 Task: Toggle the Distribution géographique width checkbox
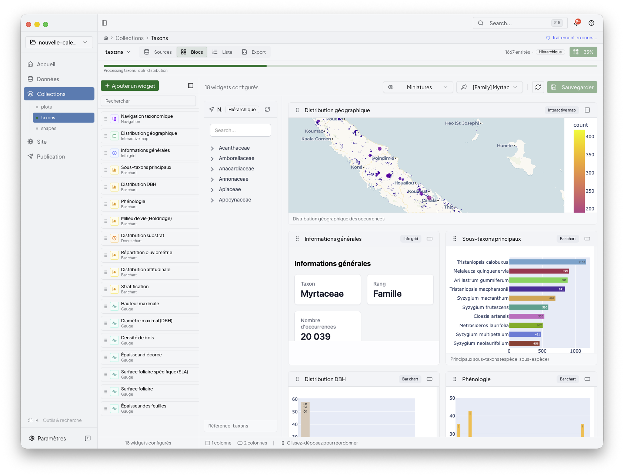[x=587, y=110]
